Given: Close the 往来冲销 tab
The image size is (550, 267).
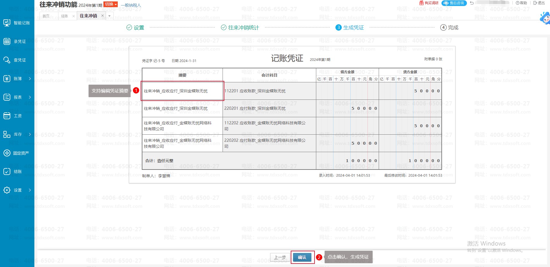Looking at the screenshot, I should 103,16.
